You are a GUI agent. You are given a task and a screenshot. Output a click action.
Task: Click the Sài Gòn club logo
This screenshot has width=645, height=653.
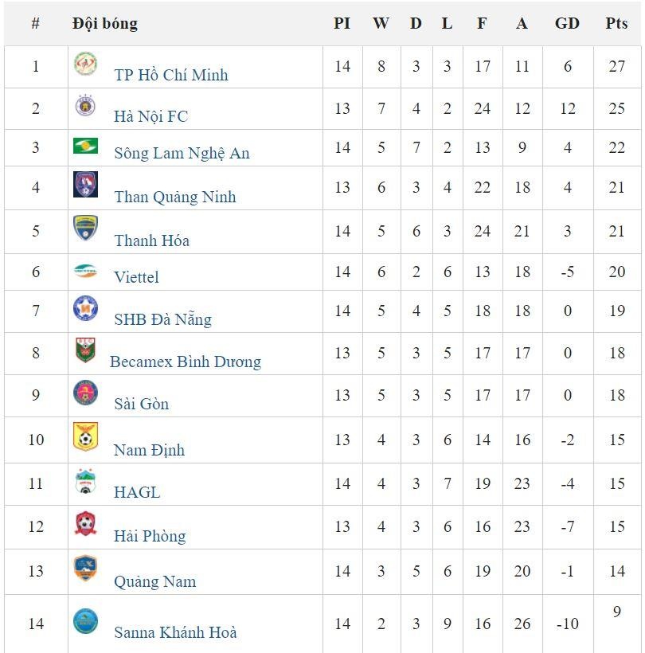point(85,392)
